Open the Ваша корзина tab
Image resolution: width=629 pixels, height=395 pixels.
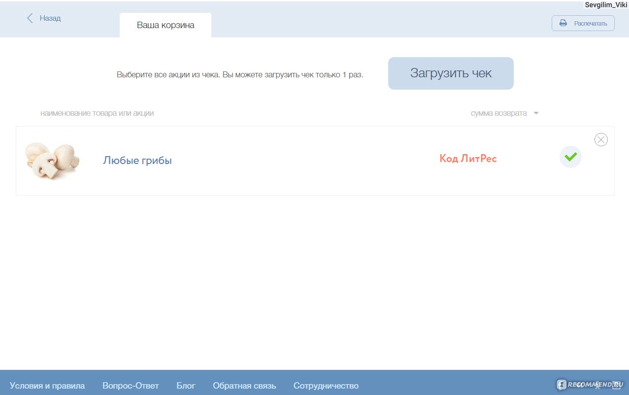166,25
